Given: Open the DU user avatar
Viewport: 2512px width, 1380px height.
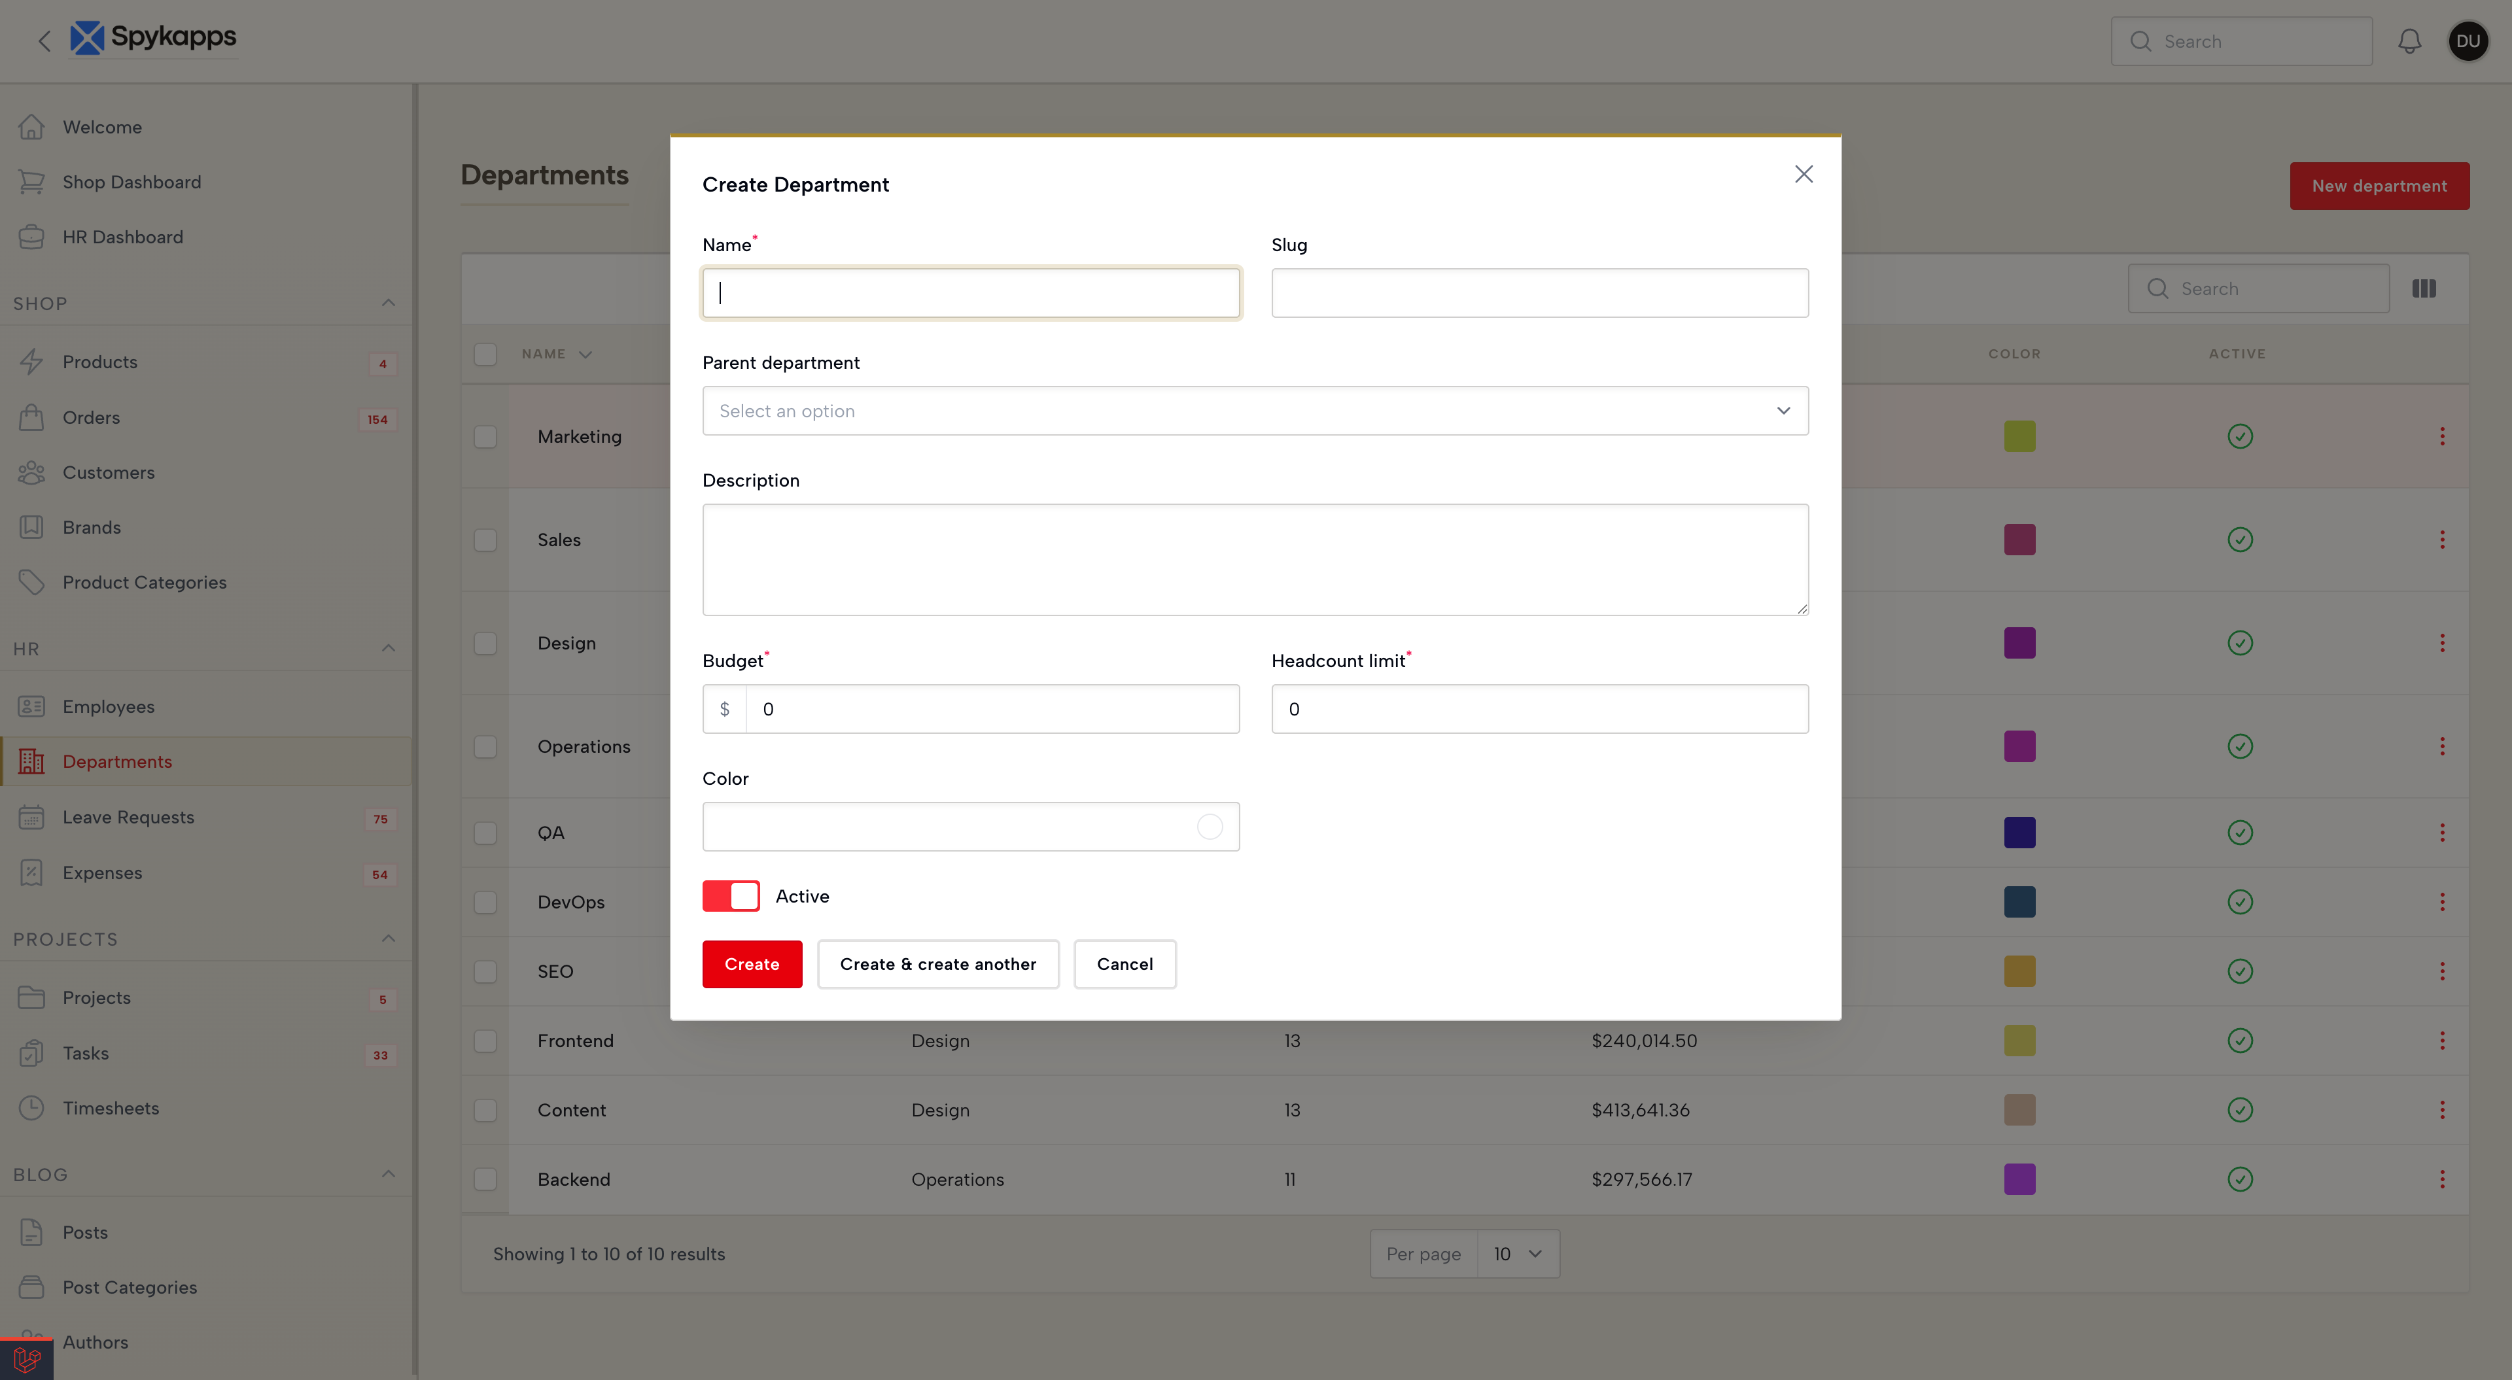Looking at the screenshot, I should [x=2468, y=41].
